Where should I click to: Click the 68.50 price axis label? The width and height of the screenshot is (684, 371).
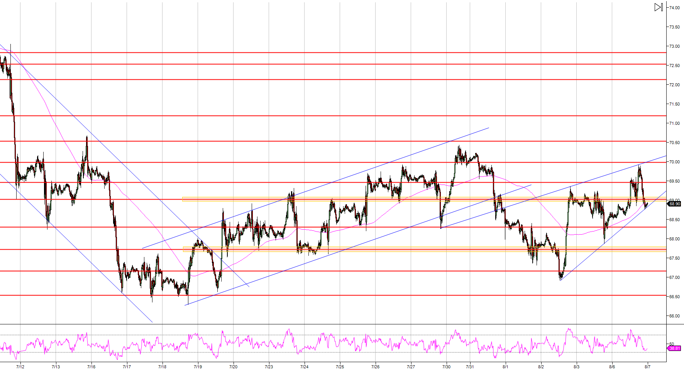click(x=674, y=220)
